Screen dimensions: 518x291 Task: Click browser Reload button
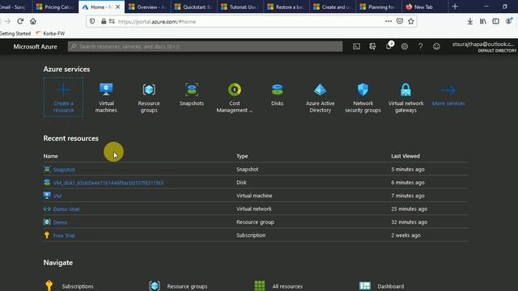click(20, 22)
